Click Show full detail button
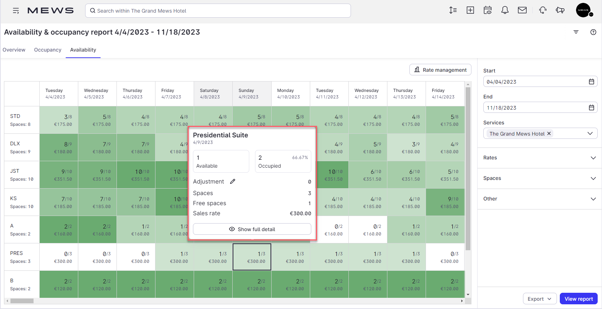Image resolution: width=602 pixels, height=309 pixels. tap(252, 229)
